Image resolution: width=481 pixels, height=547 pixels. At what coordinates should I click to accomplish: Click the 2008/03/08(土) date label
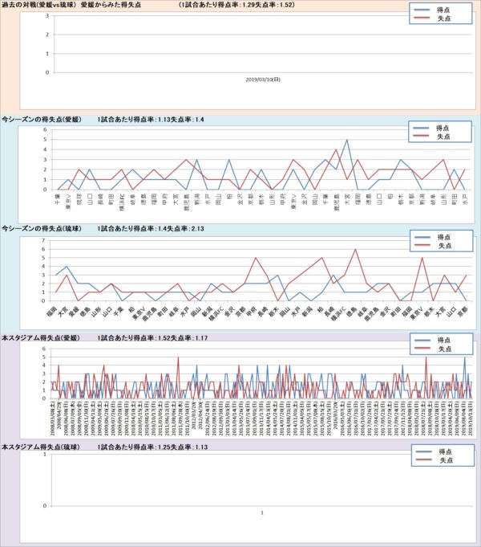click(x=52, y=418)
